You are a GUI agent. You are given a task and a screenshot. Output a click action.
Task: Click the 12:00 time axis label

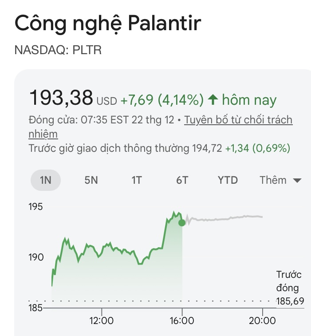coord(102,320)
